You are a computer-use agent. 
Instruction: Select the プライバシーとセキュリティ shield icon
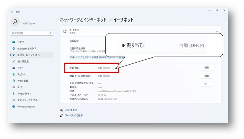pyautogui.click(x=14, y=100)
